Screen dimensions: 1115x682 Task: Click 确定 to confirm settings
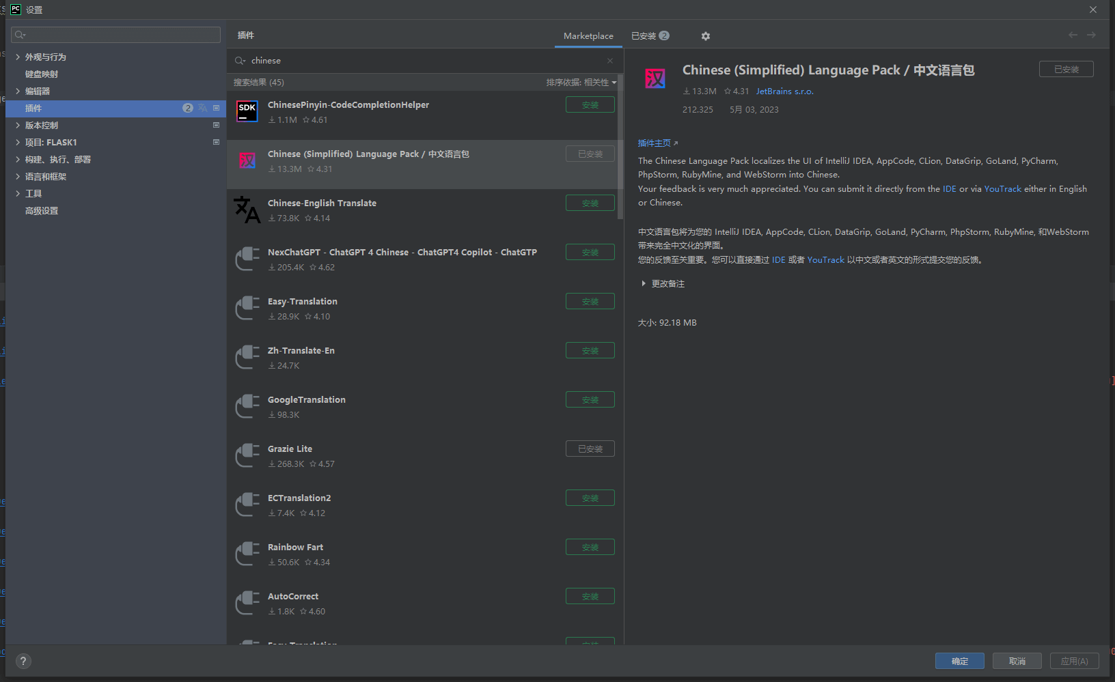coord(959,661)
